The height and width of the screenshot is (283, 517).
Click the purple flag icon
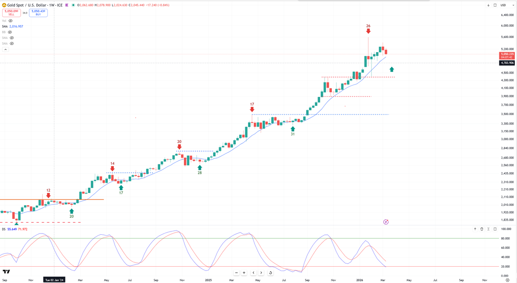tap(67, 5)
